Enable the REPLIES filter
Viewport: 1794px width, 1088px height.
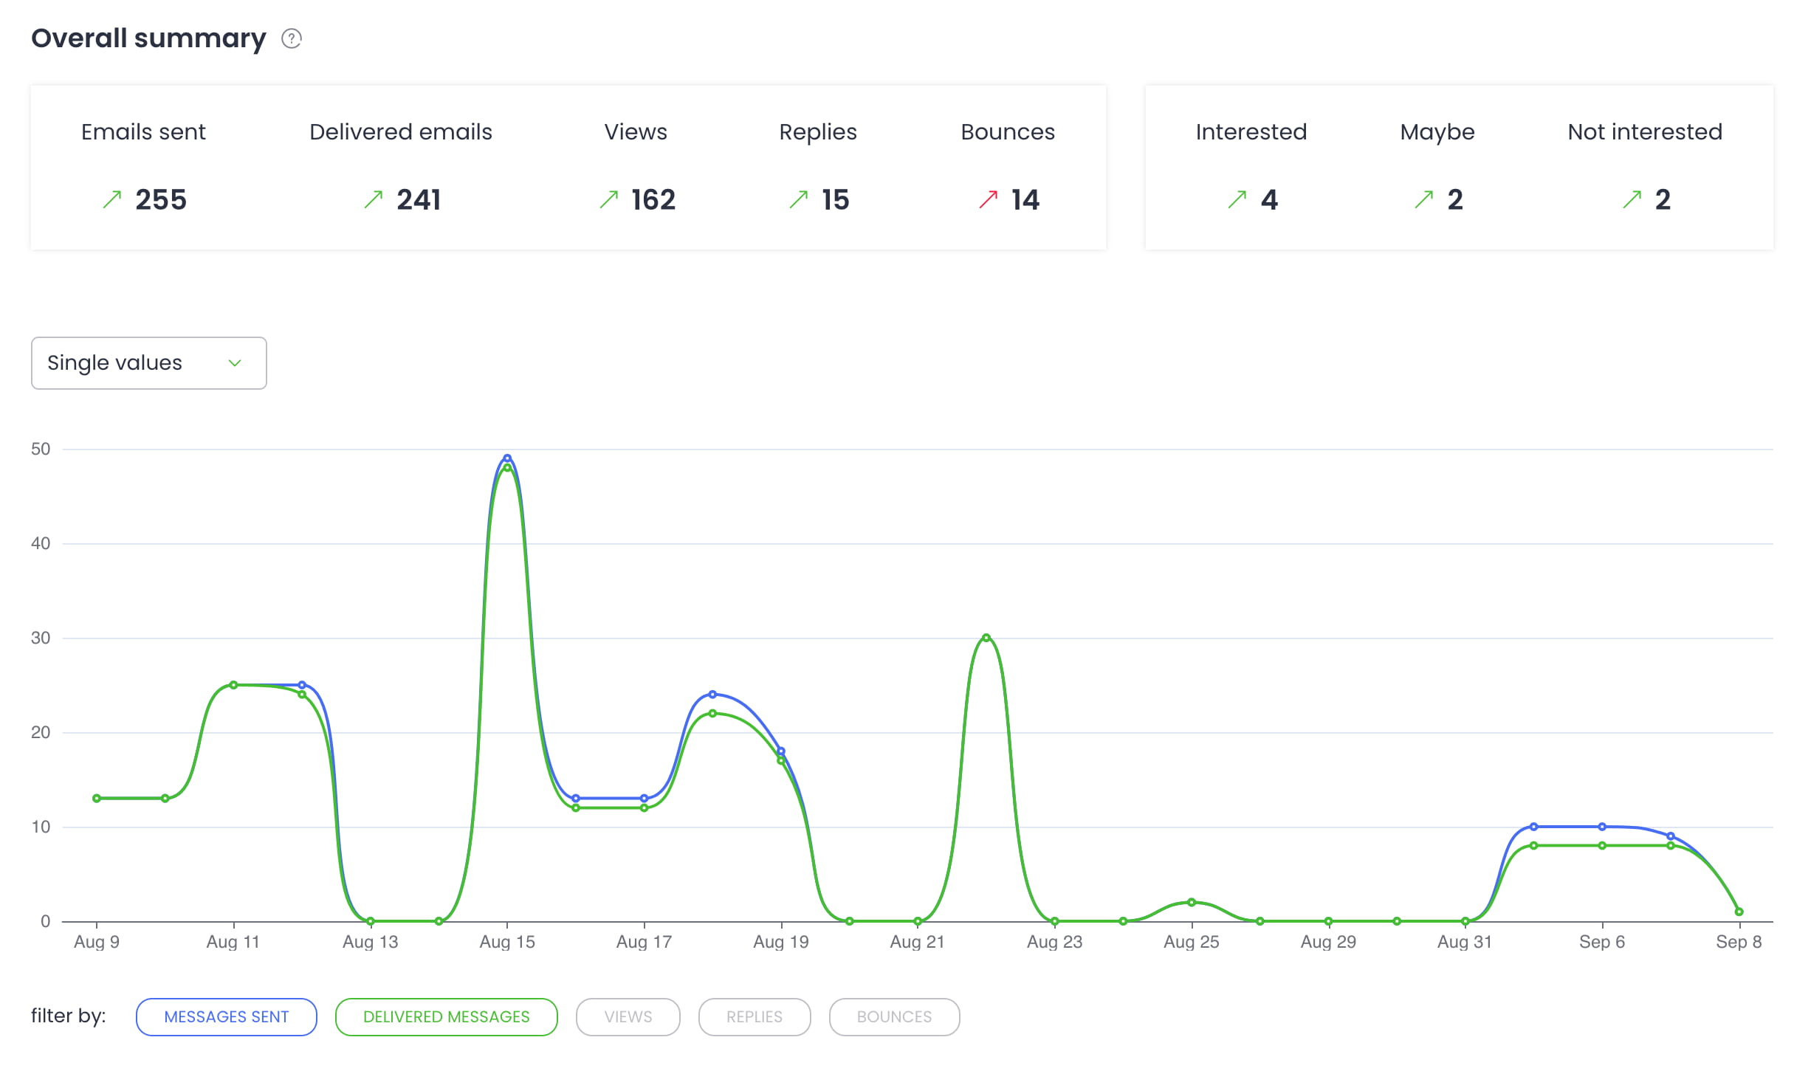(754, 1017)
